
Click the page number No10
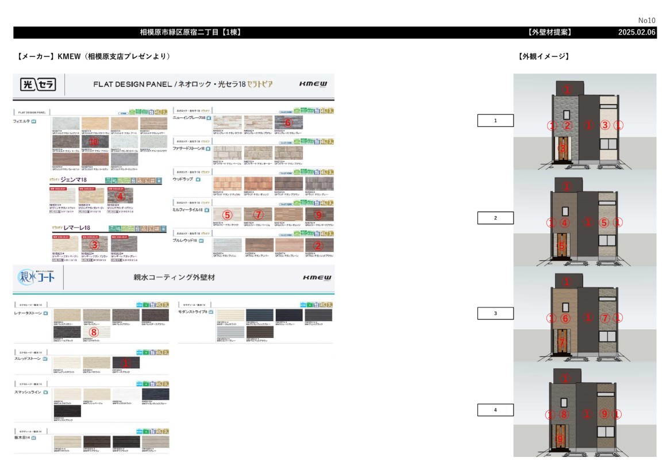(646, 21)
